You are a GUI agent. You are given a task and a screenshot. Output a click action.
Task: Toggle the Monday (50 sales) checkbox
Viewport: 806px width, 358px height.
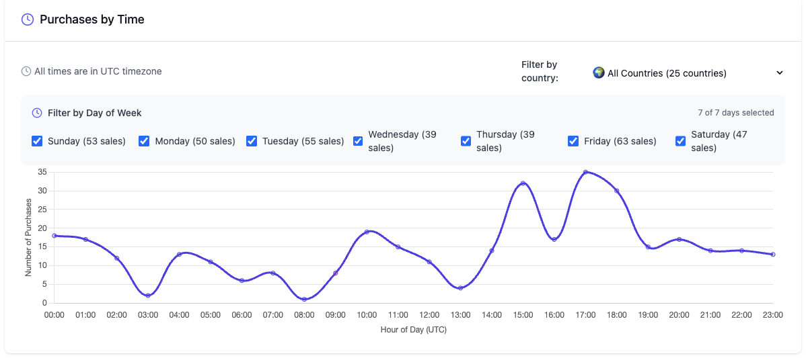[x=144, y=141]
